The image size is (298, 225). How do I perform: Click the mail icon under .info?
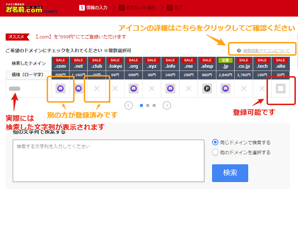pyautogui.click(x=170, y=89)
